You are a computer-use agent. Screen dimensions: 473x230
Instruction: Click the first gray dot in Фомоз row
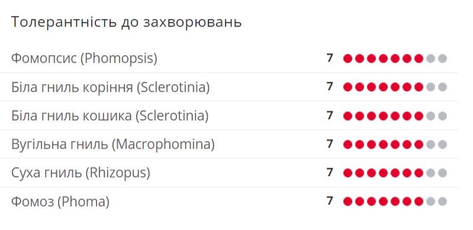[x=430, y=202]
